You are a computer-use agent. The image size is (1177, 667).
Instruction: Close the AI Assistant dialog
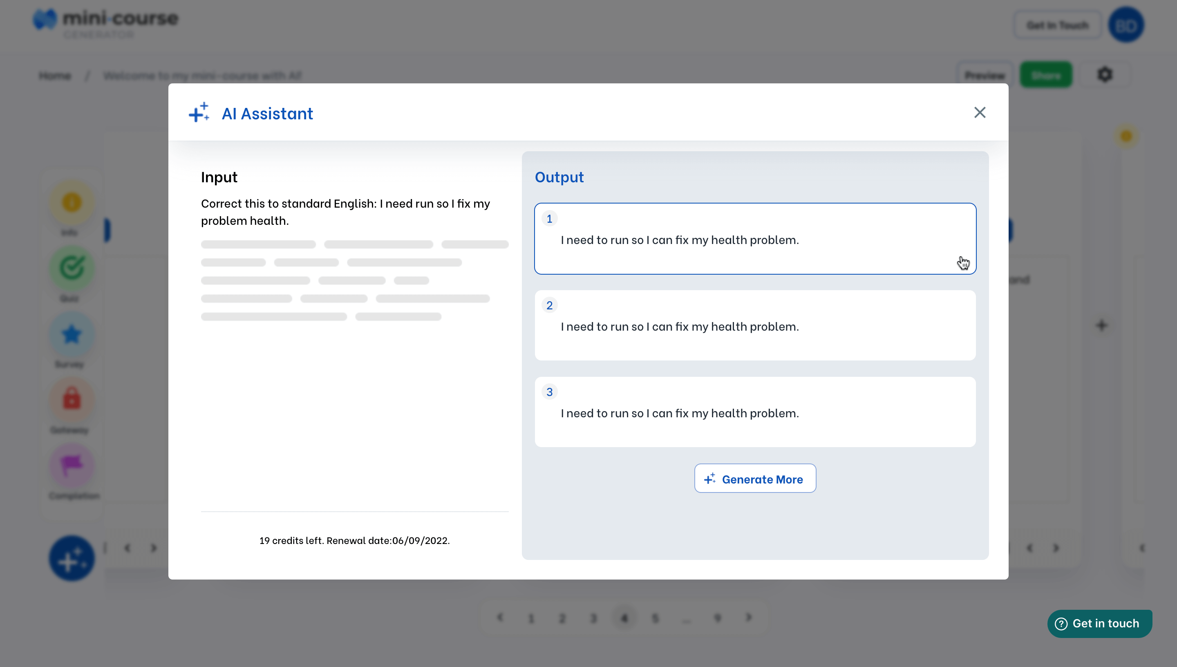(x=979, y=112)
